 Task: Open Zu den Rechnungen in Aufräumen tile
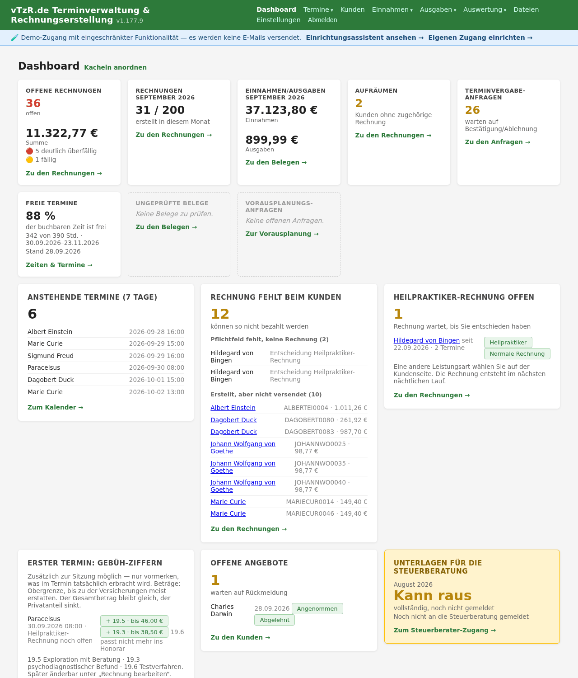(x=393, y=135)
